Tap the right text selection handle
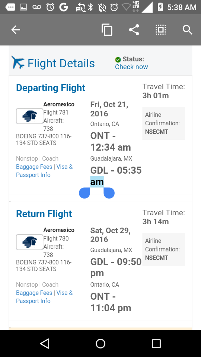 pos(109,193)
